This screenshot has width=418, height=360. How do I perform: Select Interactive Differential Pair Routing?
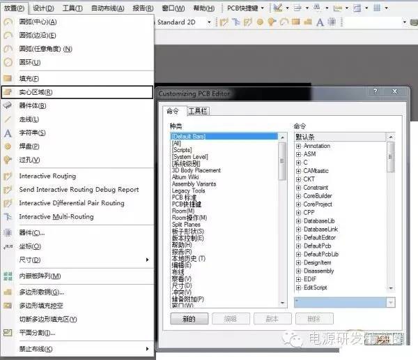(71, 203)
